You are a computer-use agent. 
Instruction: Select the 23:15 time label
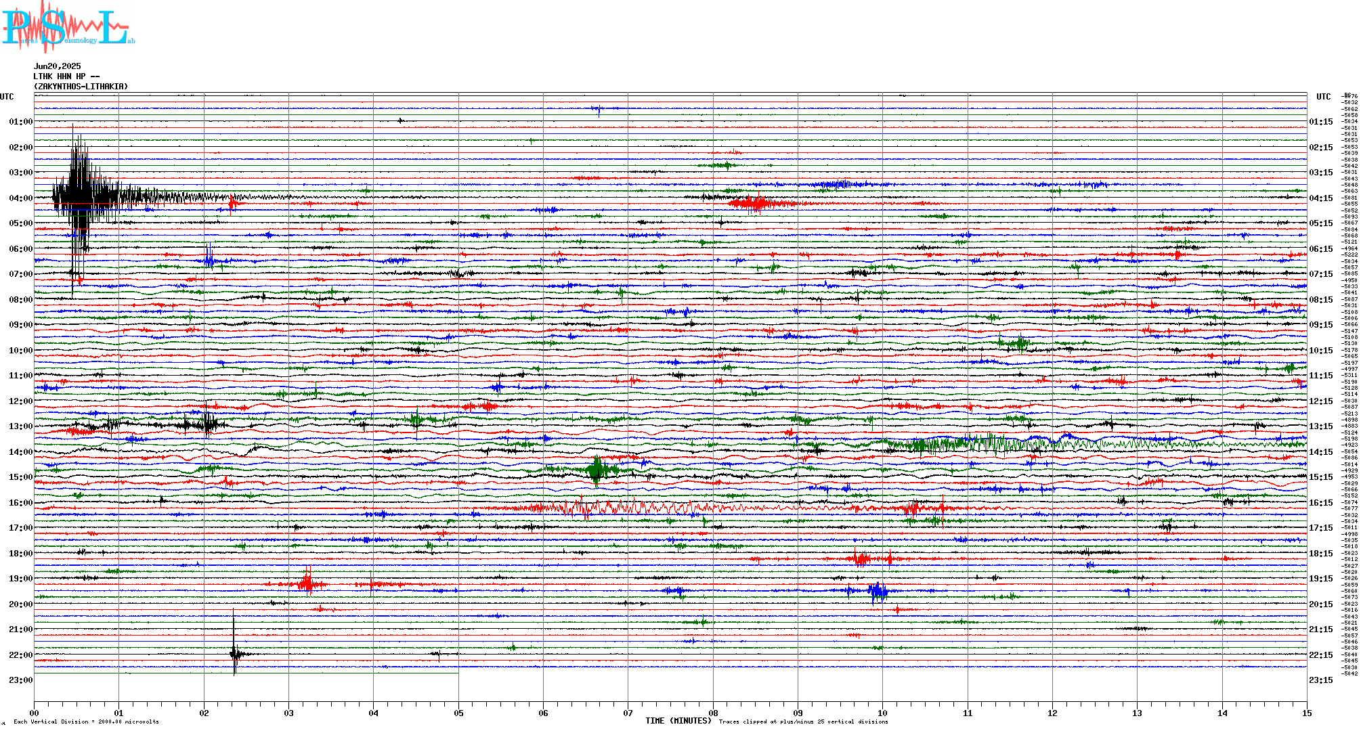[1321, 680]
